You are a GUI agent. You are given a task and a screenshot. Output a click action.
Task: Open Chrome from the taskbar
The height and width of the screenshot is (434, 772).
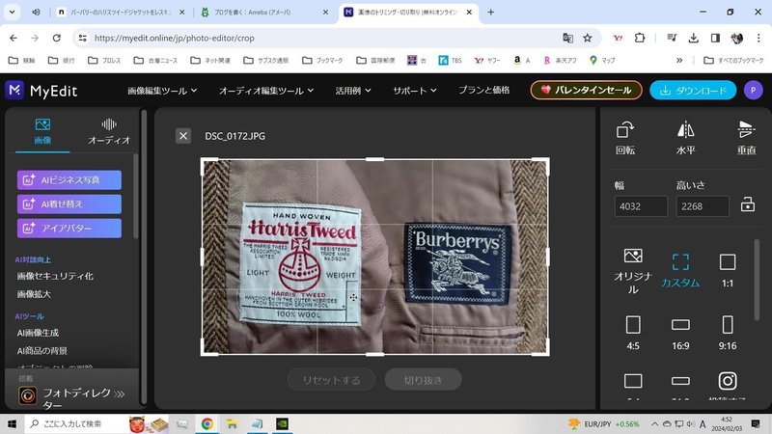207,423
